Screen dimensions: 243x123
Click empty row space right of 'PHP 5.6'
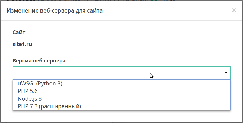pyautogui.click(x=131, y=91)
